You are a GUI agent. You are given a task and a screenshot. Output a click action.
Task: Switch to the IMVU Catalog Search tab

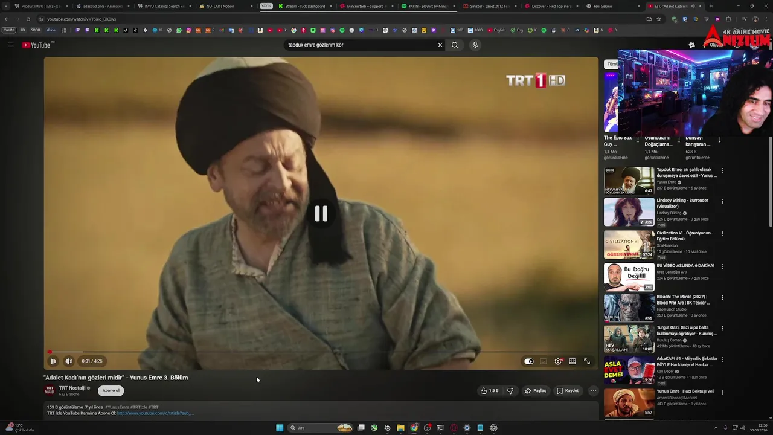[163, 6]
